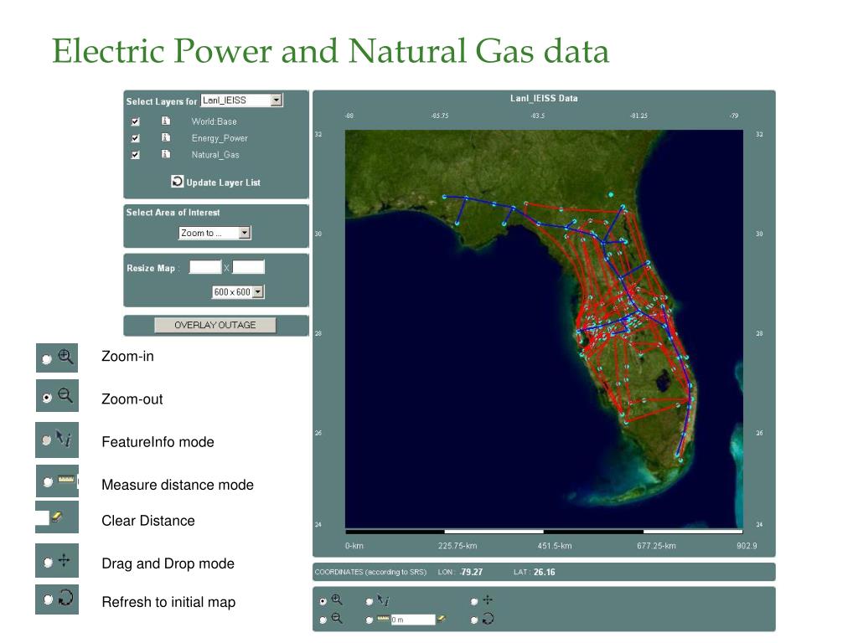The height and width of the screenshot is (643, 858).
Task: Click the 'Energy_Power' layer name
Action: click(220, 138)
